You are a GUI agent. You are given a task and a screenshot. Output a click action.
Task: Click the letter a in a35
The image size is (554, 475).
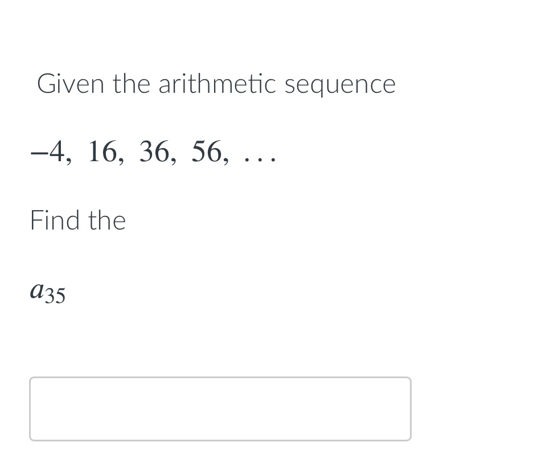coord(38,289)
